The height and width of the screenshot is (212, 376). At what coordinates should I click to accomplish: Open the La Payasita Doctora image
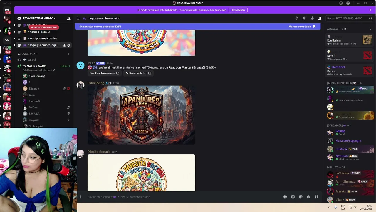coord(141,173)
